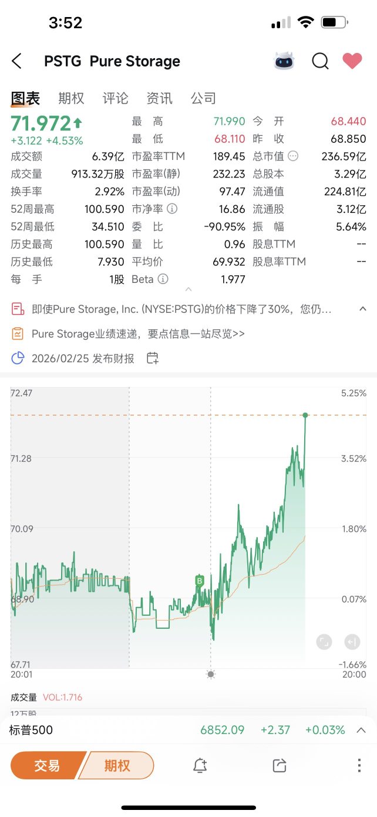Tap the 总市值 value 236.59亿
The height and width of the screenshot is (817, 377).
(x=344, y=156)
